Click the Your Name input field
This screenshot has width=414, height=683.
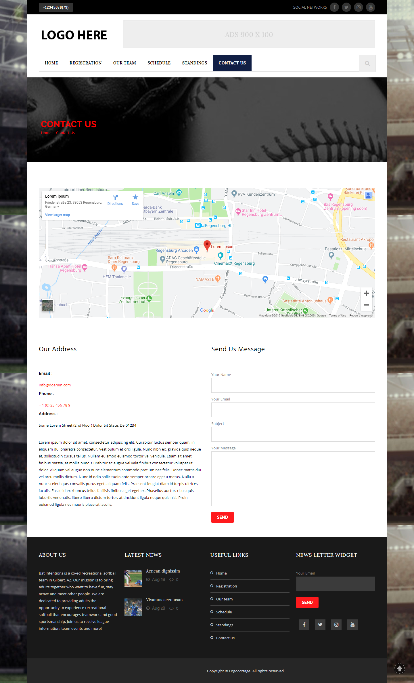(x=293, y=385)
